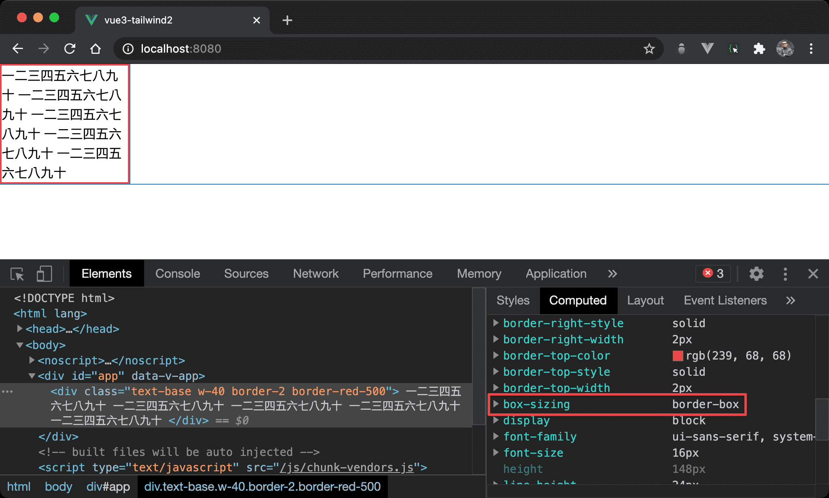Image resolution: width=829 pixels, height=498 pixels.
Task: Expand display computed property
Action: [x=495, y=420]
